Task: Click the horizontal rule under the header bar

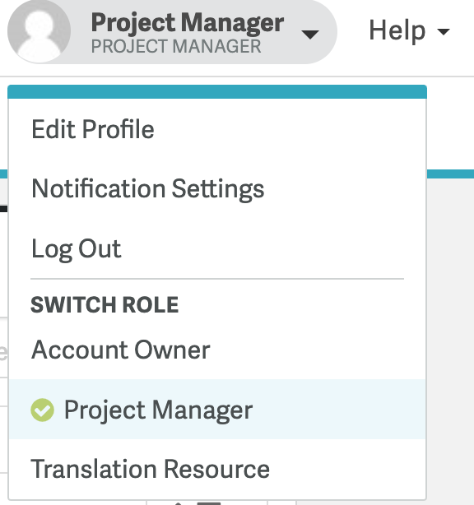Action: coord(237,76)
